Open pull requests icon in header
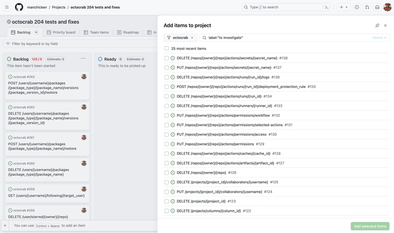Screen dimensions: 394x233 pos(367,7)
